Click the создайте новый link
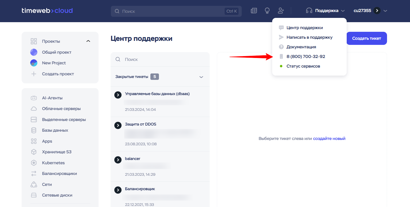 [329, 139]
